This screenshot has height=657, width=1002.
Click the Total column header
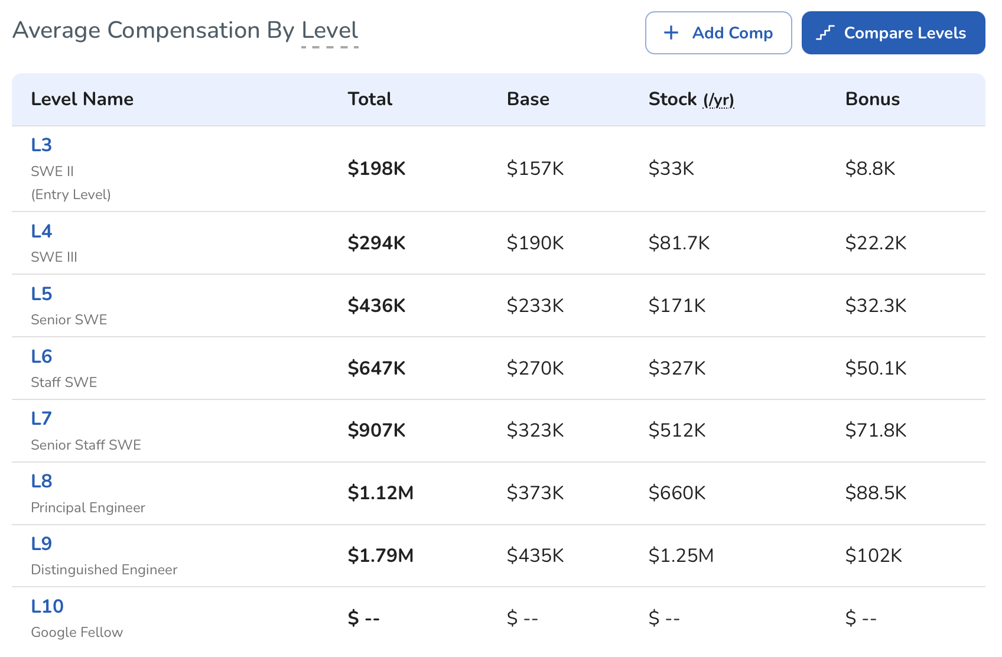point(370,99)
